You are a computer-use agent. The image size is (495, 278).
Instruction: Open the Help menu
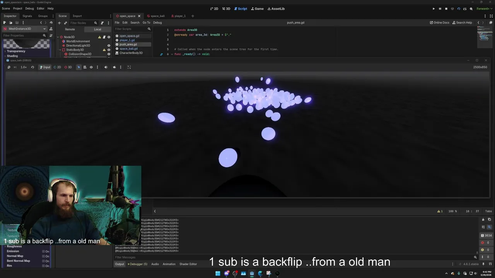click(50, 8)
